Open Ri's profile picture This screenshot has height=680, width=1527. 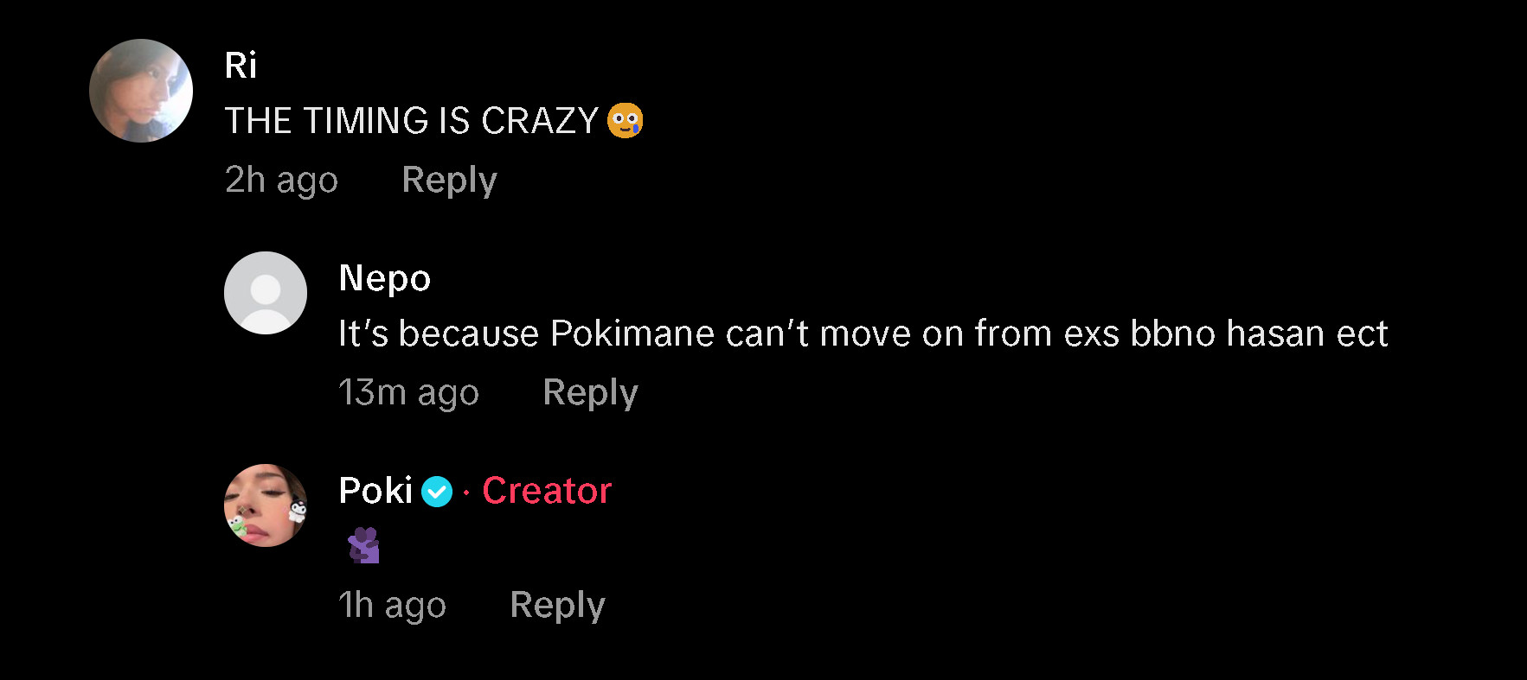tap(141, 91)
